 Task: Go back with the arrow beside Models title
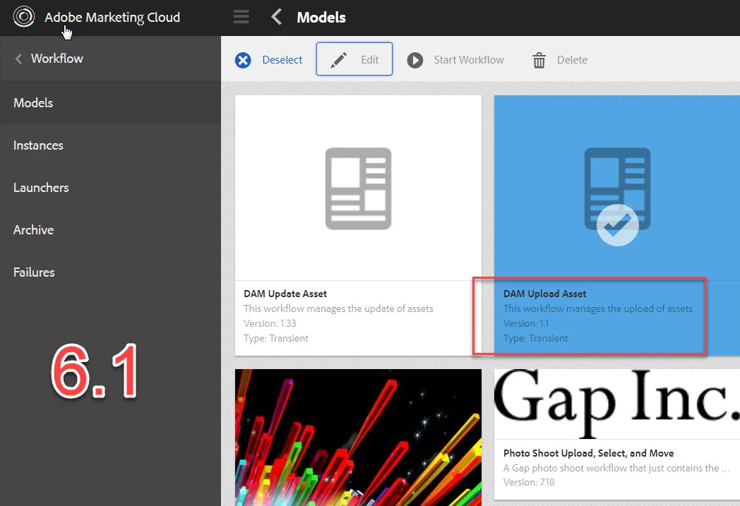click(x=277, y=17)
